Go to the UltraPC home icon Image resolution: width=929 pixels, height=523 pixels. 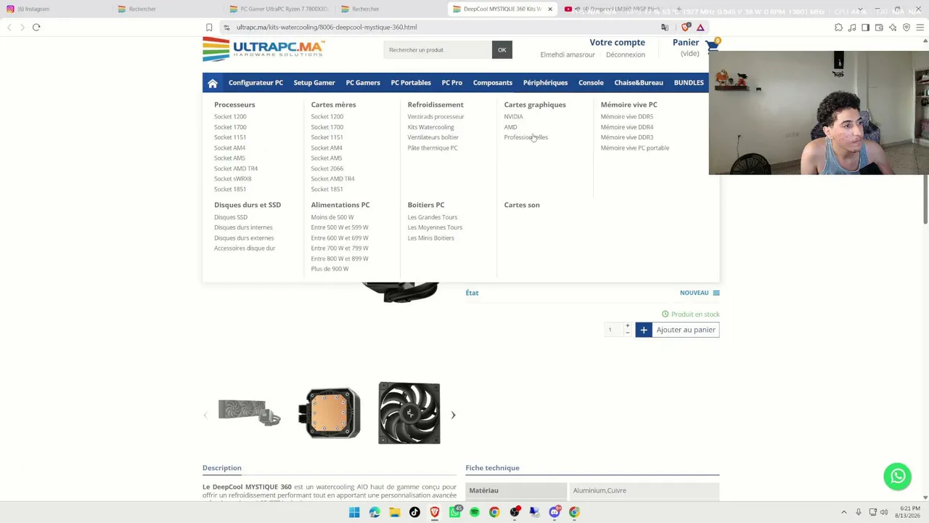pos(213,83)
